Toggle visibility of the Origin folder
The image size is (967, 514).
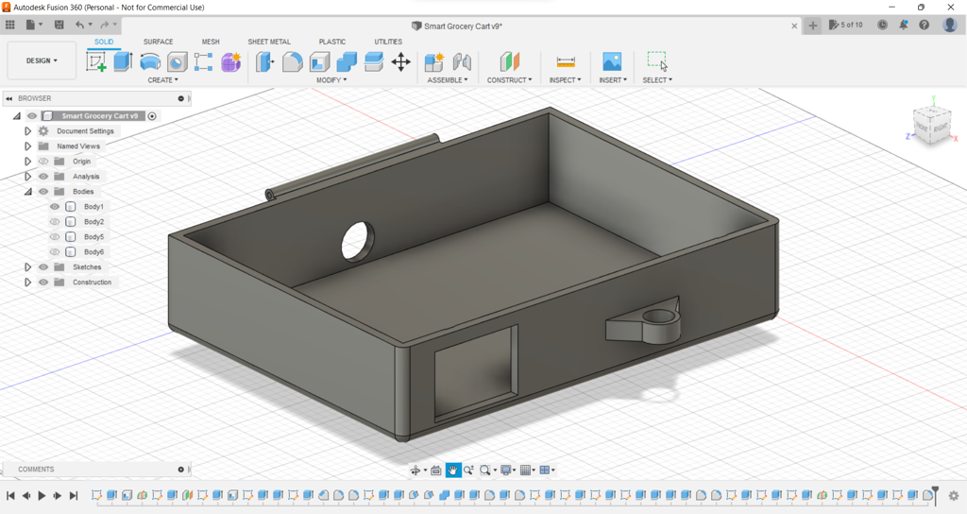point(43,162)
